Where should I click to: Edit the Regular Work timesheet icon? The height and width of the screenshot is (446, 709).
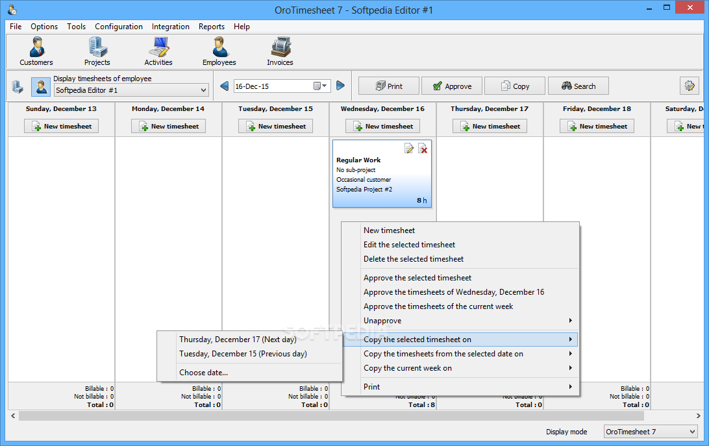pos(409,149)
